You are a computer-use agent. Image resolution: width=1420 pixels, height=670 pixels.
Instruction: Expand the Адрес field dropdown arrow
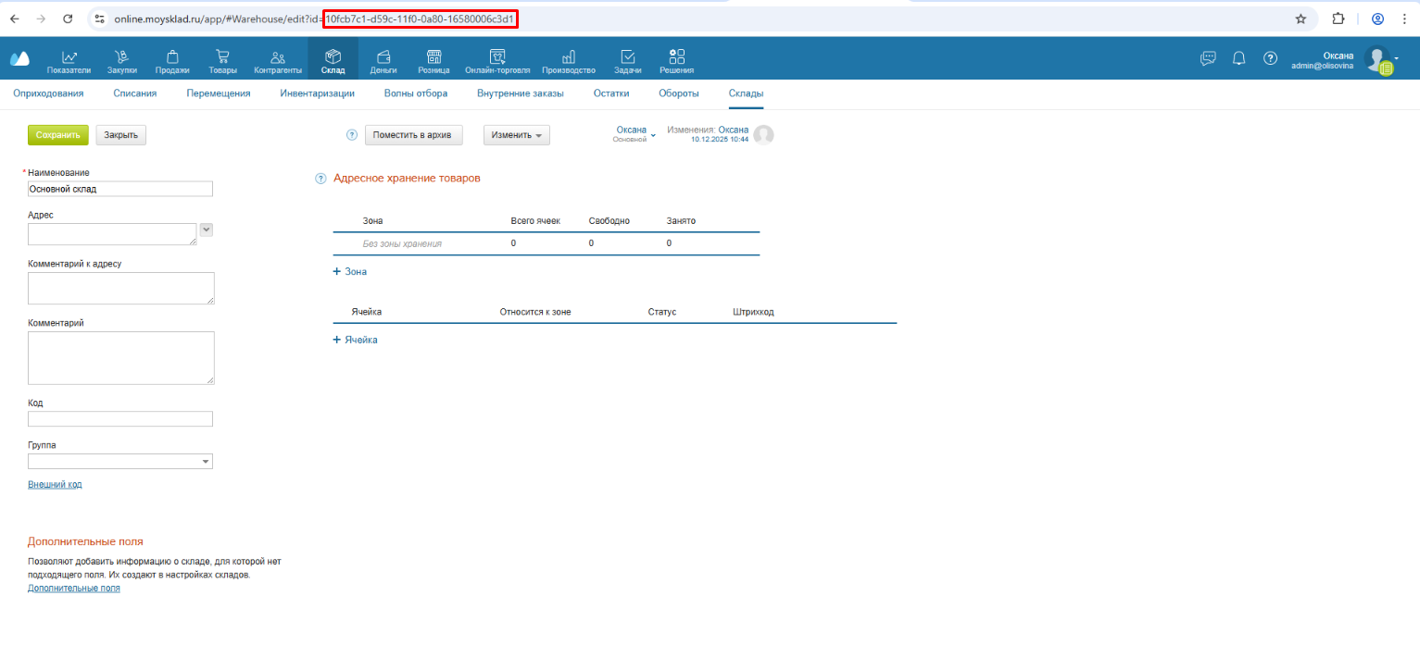pos(207,229)
